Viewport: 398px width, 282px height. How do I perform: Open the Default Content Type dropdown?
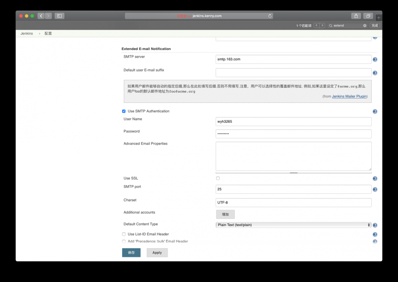coord(293,225)
